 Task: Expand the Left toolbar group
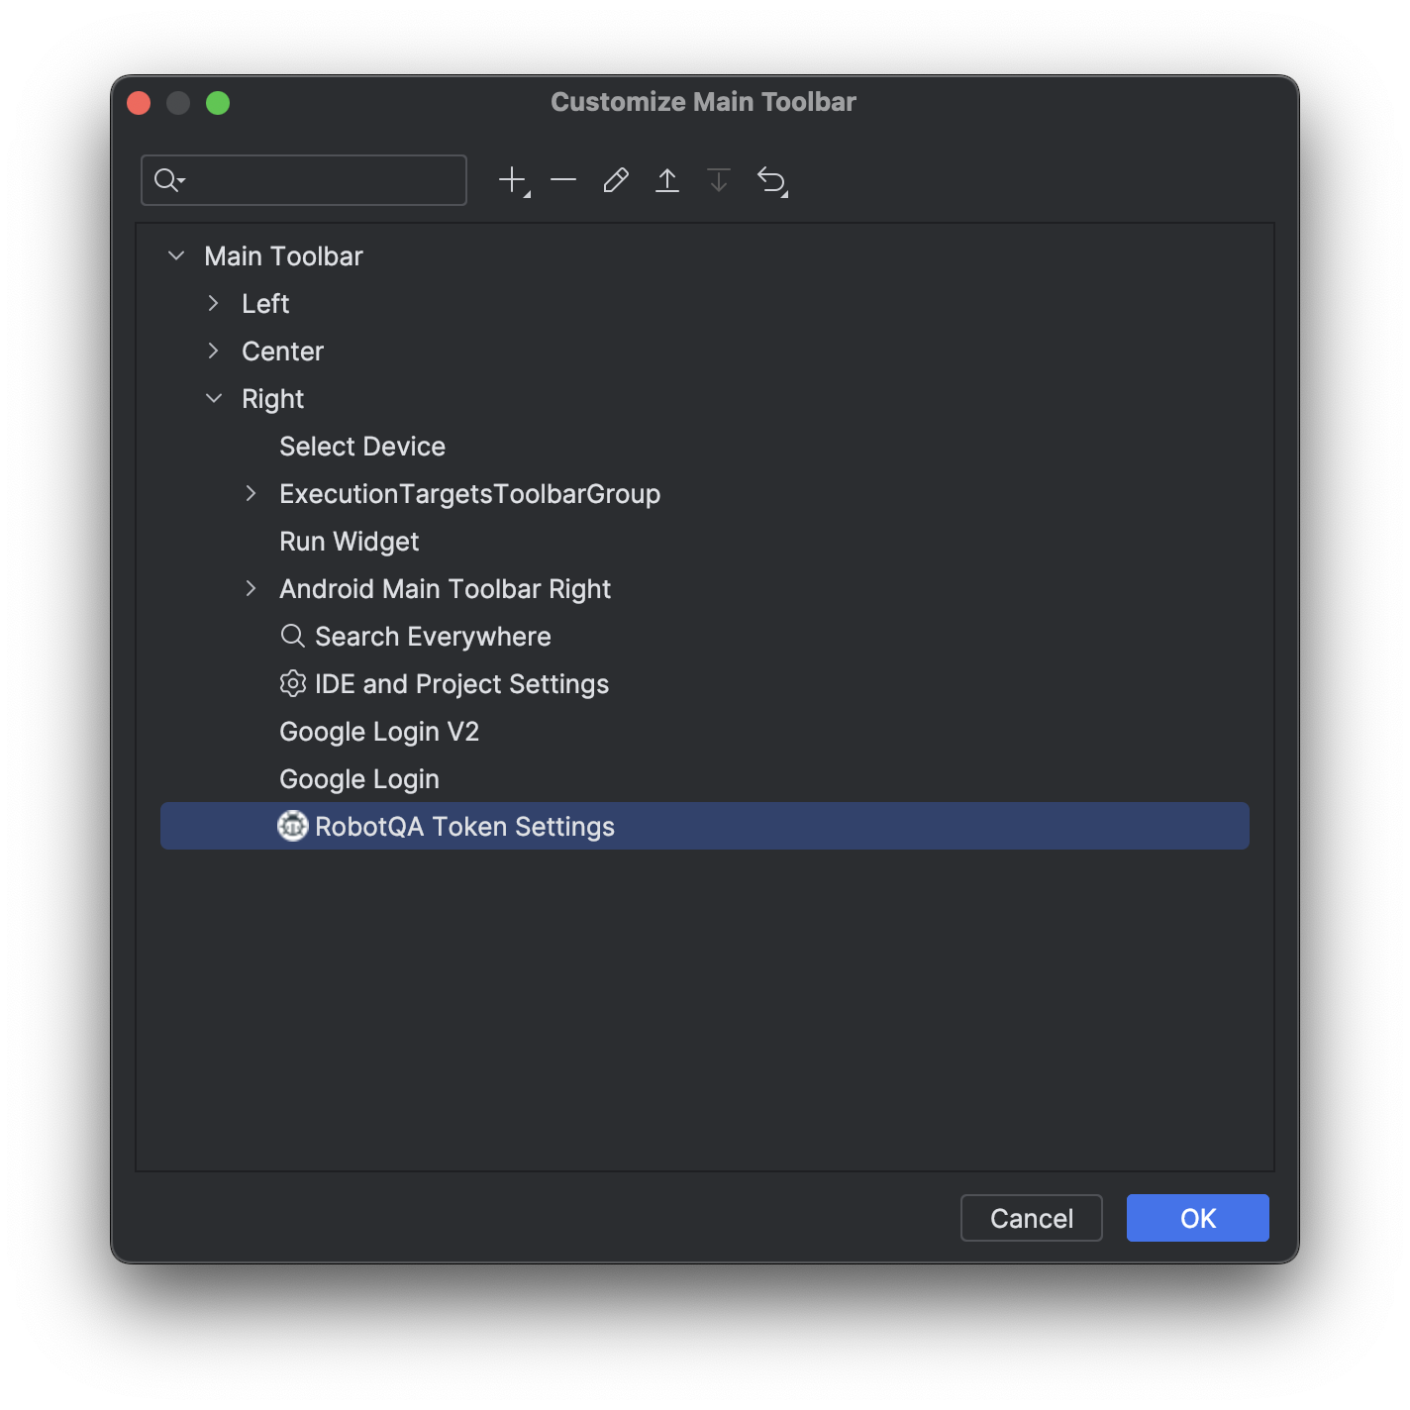(214, 304)
